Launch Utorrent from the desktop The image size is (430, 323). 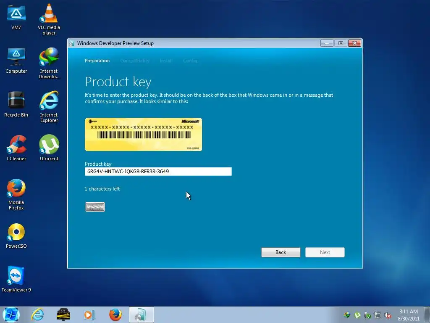coord(49,148)
